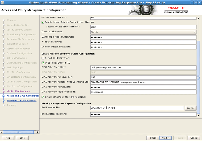Click the ODI Password Configuration step

click(x=22, y=63)
